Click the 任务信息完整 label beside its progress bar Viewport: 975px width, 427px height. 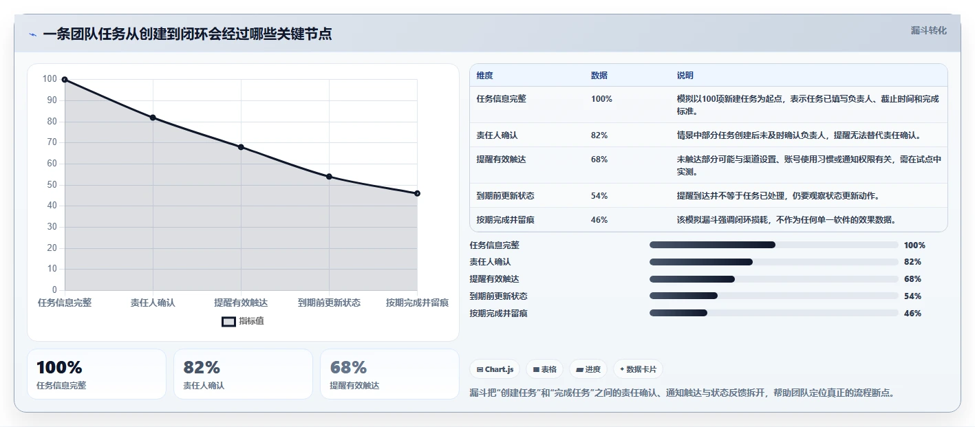(495, 245)
